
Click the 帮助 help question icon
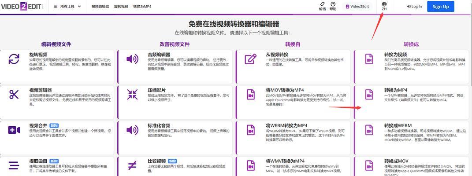[x=333, y=4]
